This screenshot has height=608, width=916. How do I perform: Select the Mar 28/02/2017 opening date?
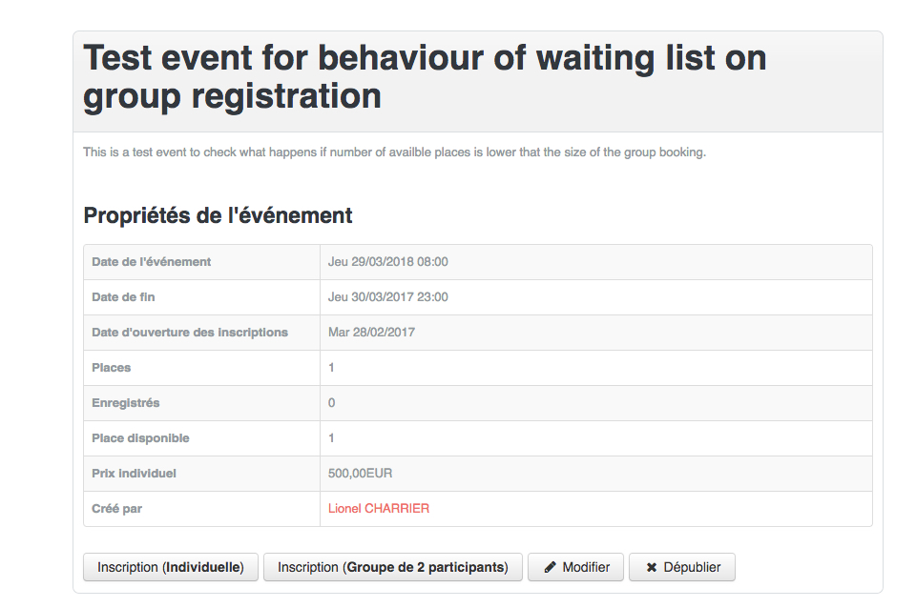(371, 333)
